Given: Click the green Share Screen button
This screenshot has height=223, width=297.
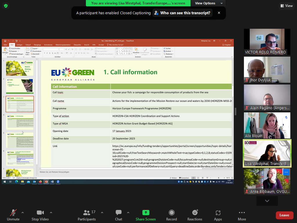Looking at the screenshot, I should tap(146, 215).
